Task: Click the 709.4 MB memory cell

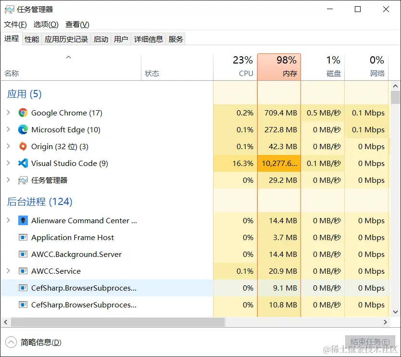Action: pos(279,113)
